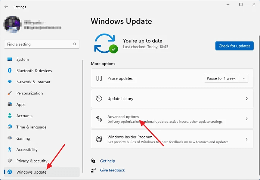Expand Advanced options with its chevron

pyautogui.click(x=247, y=119)
